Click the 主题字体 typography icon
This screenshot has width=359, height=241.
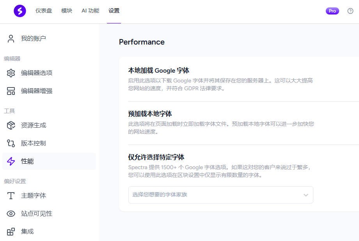click(11, 196)
